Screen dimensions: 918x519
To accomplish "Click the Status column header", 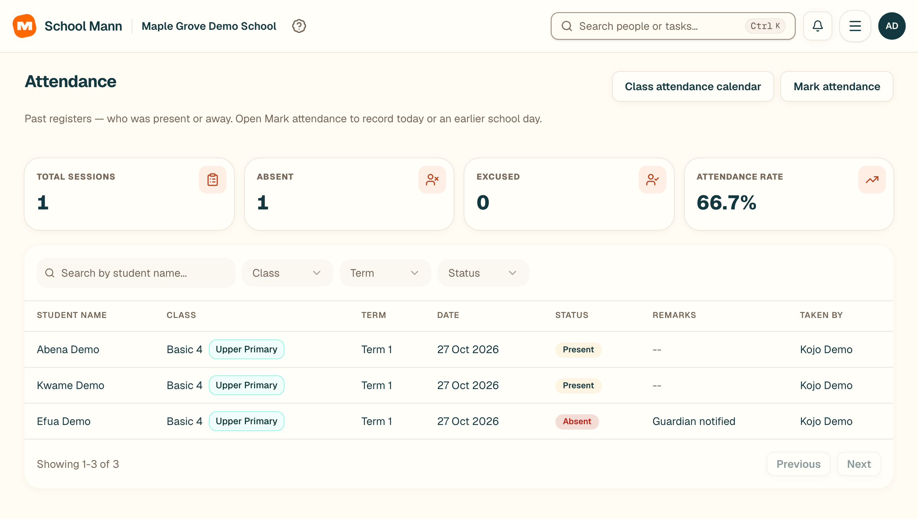I will coord(572,315).
